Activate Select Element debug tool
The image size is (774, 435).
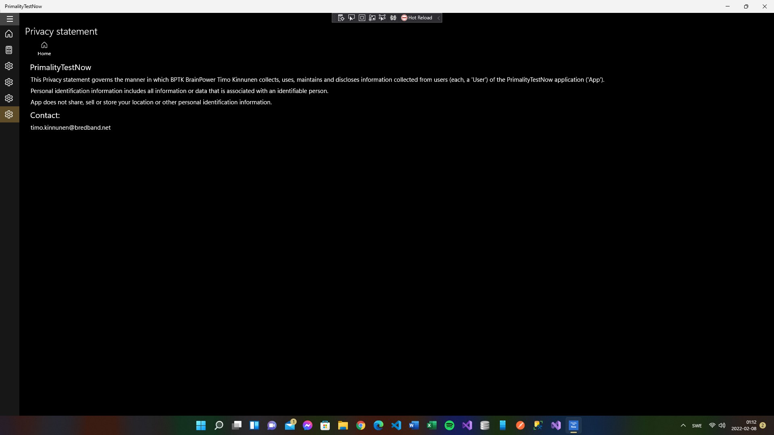pos(352,18)
